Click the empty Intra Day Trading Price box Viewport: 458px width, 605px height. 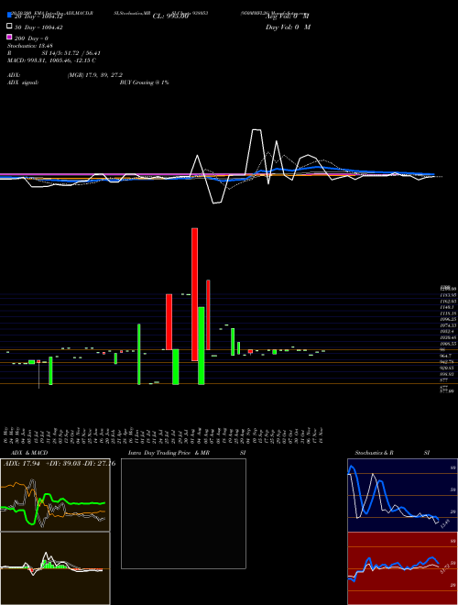(183, 513)
